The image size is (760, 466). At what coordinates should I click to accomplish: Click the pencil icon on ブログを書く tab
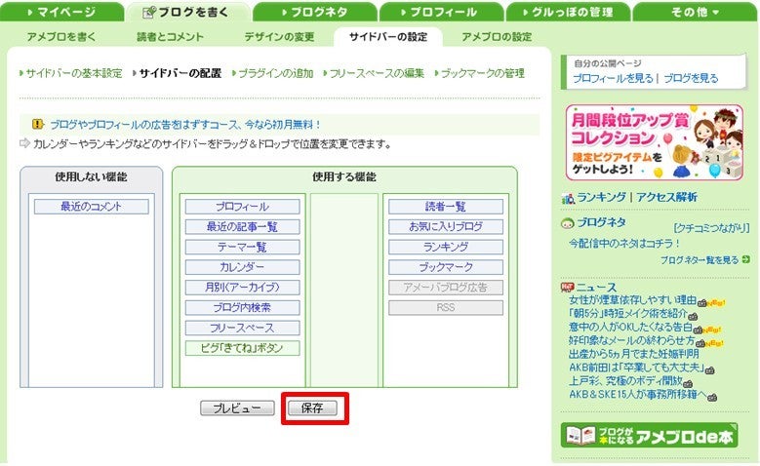149,12
